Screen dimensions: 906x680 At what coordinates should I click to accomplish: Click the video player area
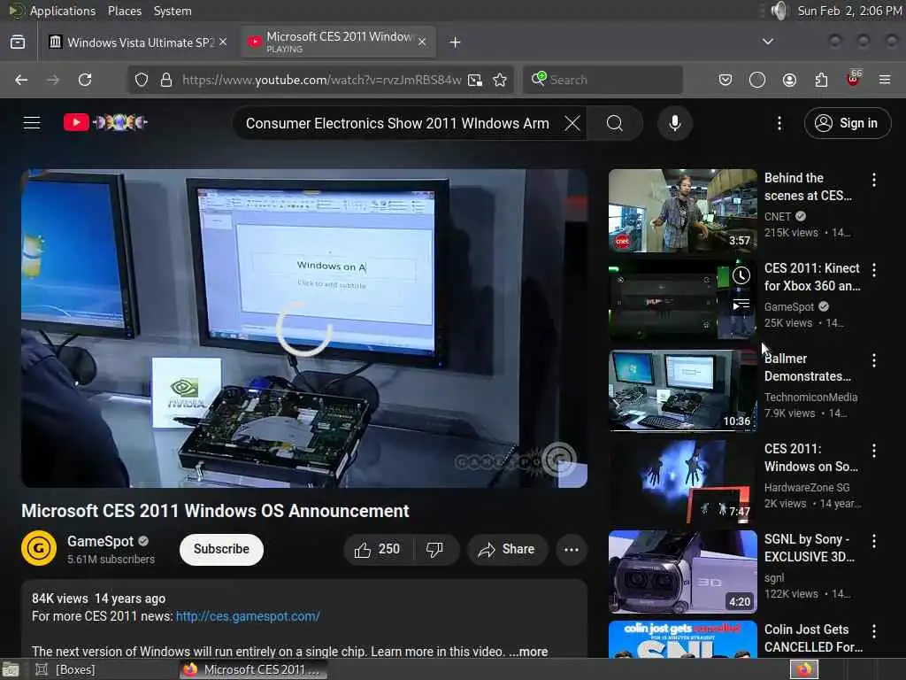pos(304,328)
